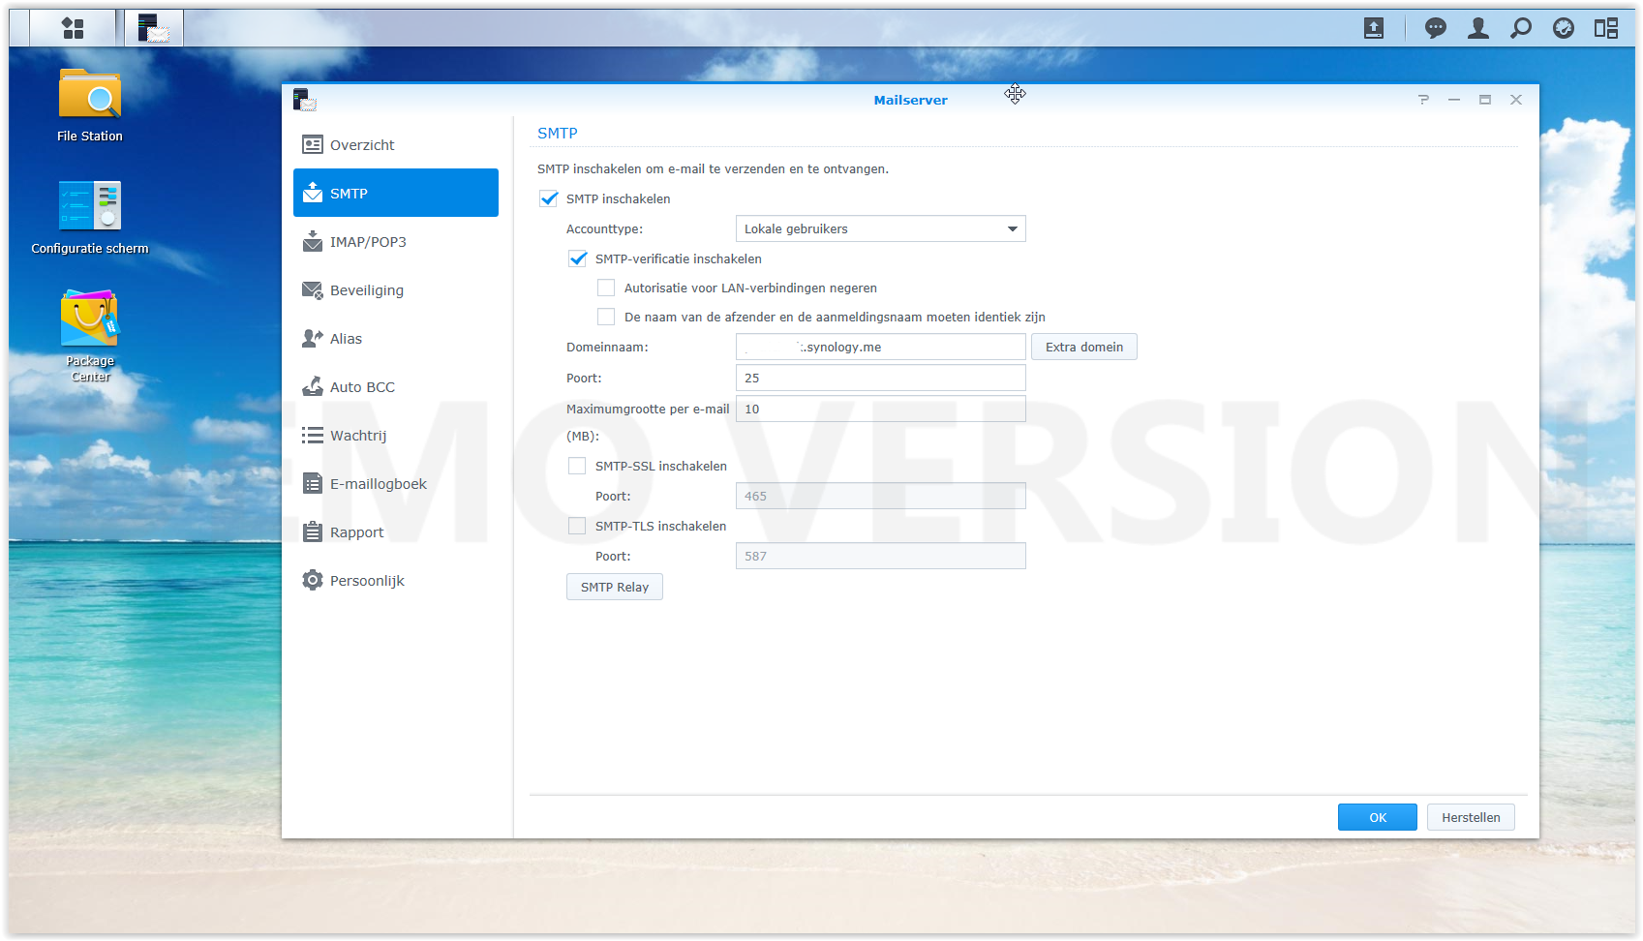Click the Alias label in sidebar
This screenshot has width=1643, height=941.
pos(346,339)
